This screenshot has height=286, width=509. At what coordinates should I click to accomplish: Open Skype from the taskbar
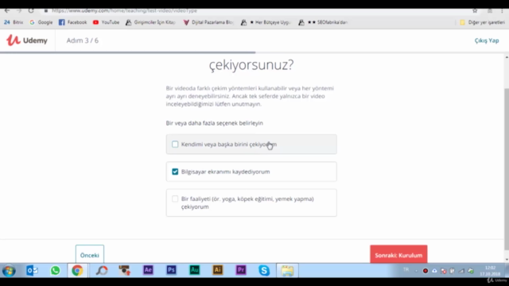tap(264, 270)
